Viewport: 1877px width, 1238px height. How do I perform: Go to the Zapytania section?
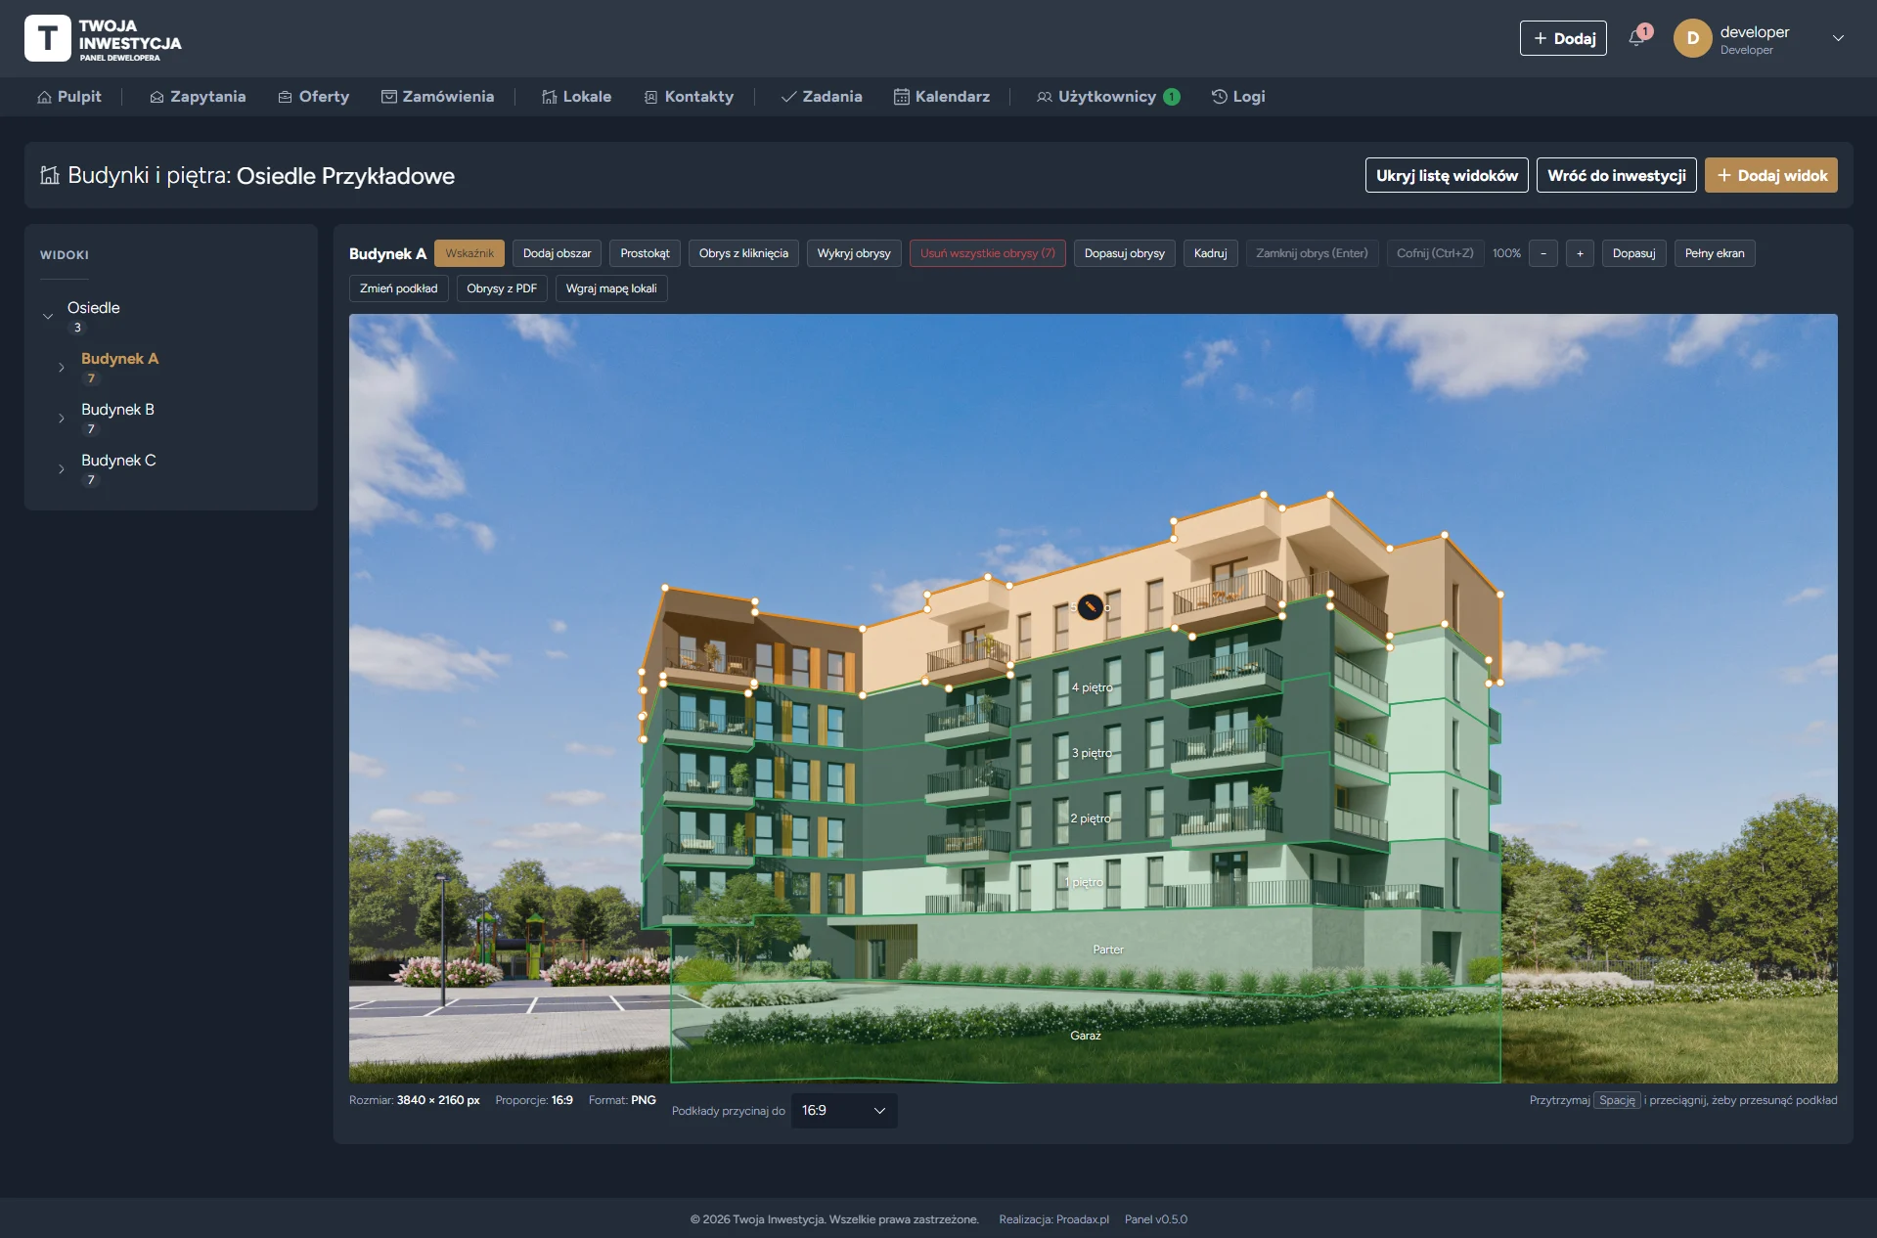198,97
